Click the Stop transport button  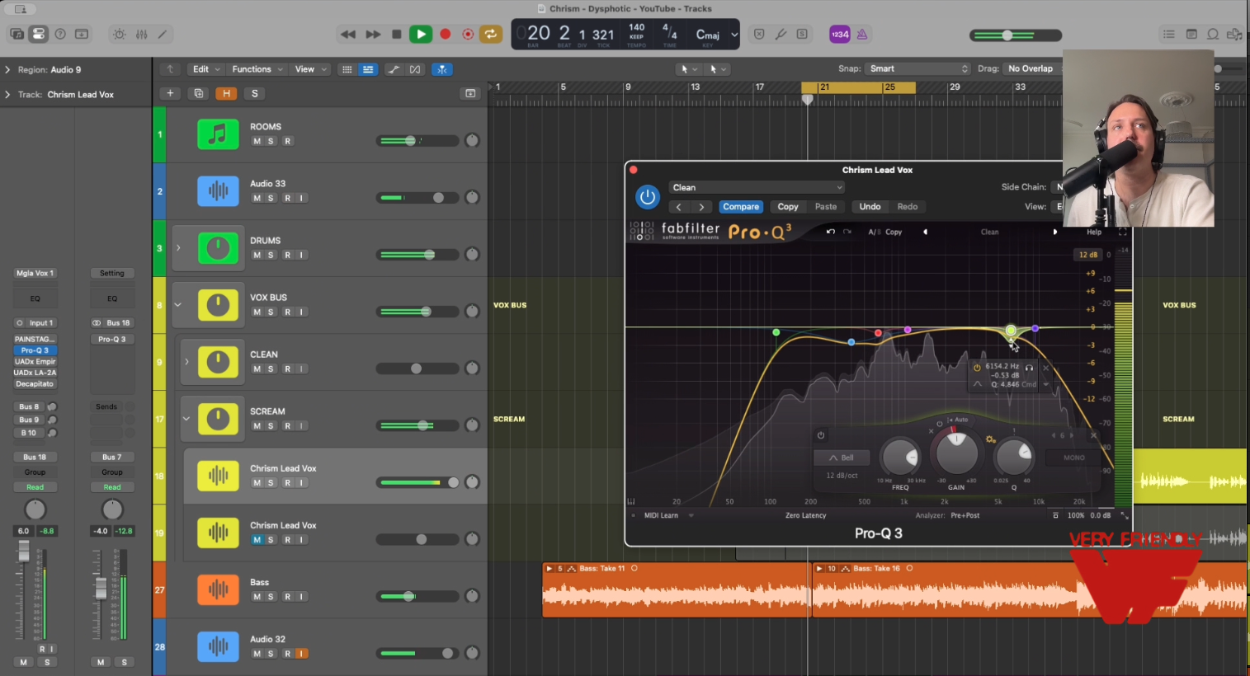tap(397, 34)
